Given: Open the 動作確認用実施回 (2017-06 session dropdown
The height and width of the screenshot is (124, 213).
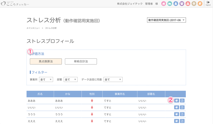Looking at the screenshot, I should point(166,20).
